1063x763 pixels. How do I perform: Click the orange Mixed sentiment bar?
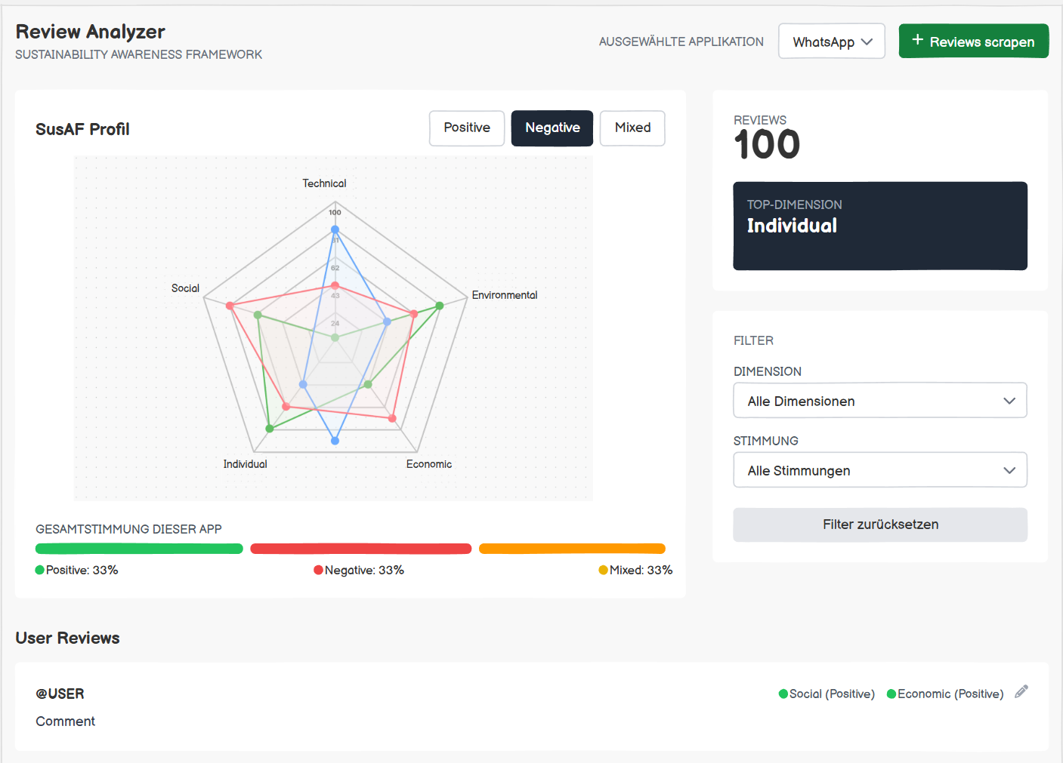point(572,549)
